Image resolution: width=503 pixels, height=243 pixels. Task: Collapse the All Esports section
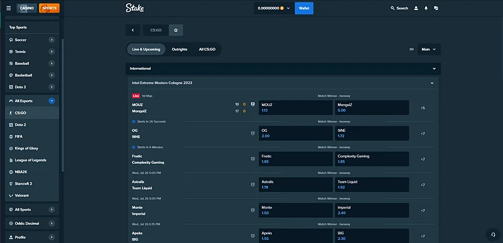pos(51,101)
